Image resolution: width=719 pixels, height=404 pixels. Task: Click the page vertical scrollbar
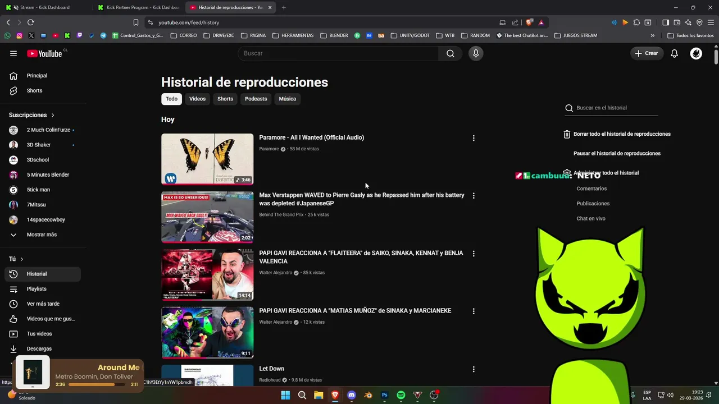tap(716, 57)
